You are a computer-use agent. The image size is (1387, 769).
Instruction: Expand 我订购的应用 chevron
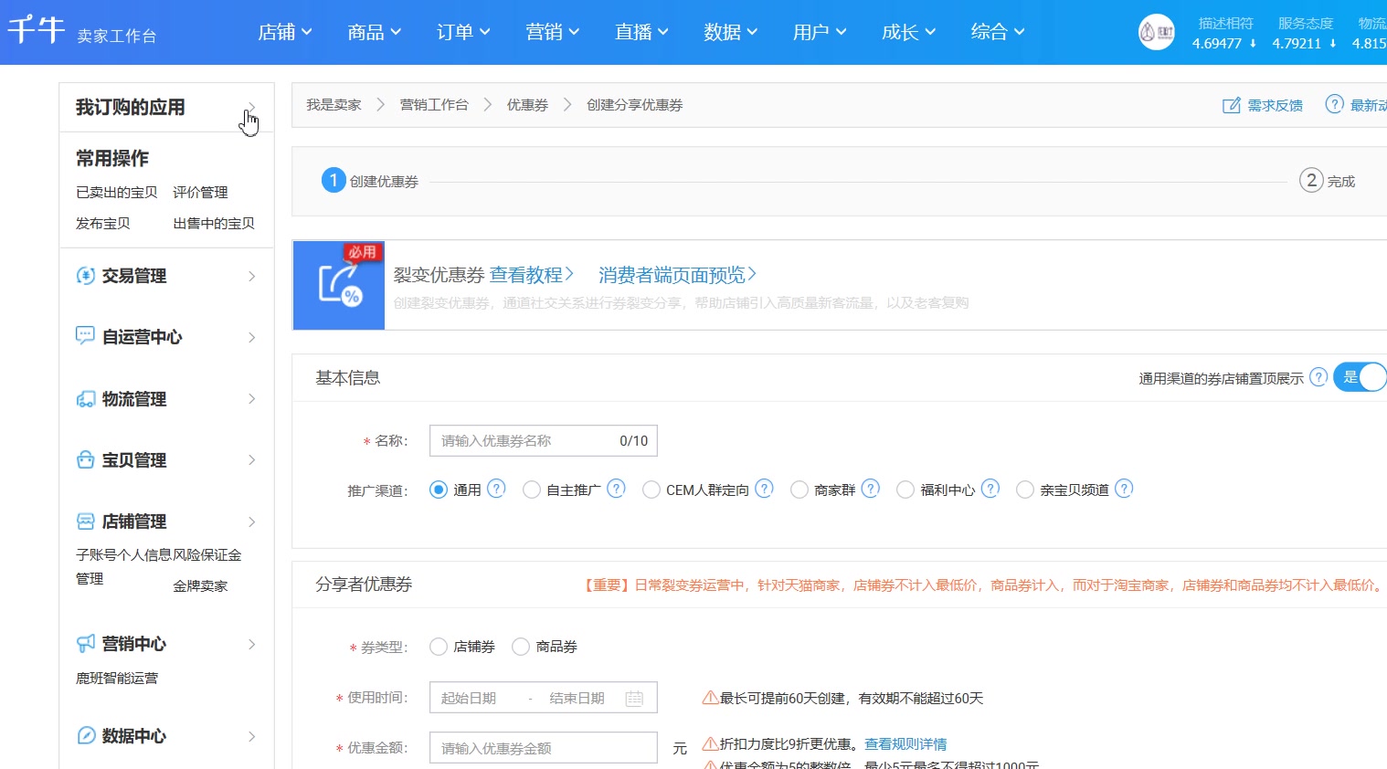pyautogui.click(x=251, y=108)
